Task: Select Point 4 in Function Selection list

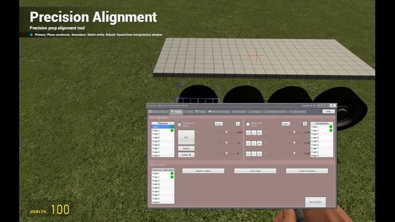Action: [163, 184]
